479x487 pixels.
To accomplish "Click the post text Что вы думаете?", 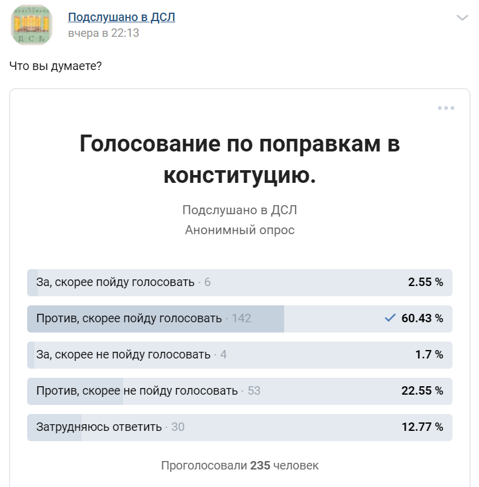I will 56,66.
